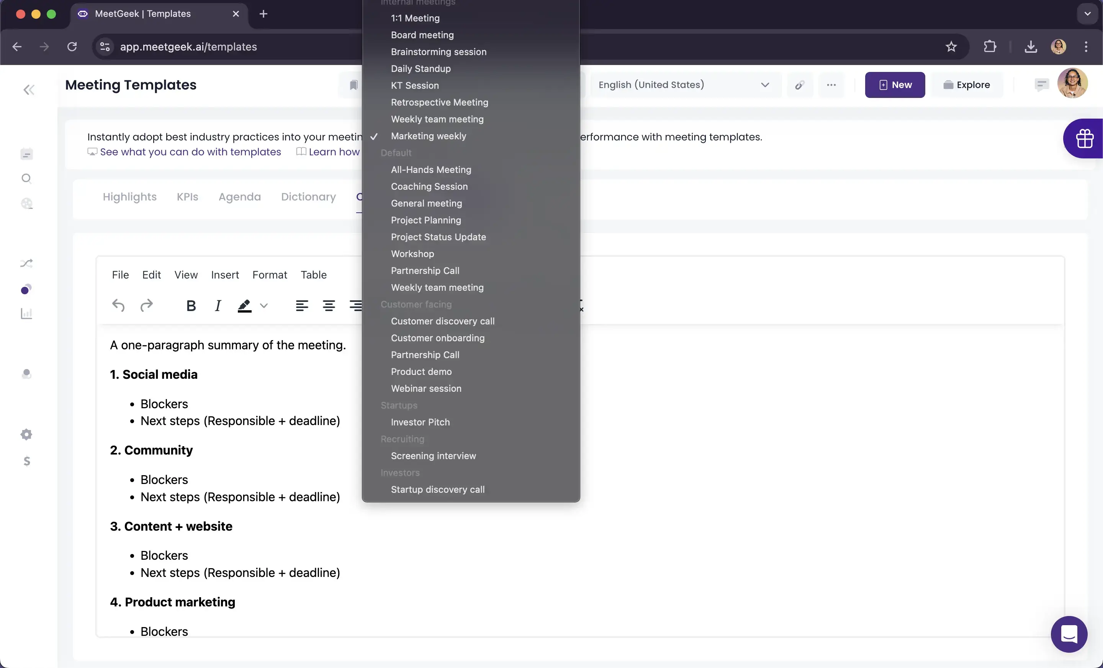1103x668 pixels.
Task: Open settings gear in left sidebar
Action: pyautogui.click(x=26, y=435)
